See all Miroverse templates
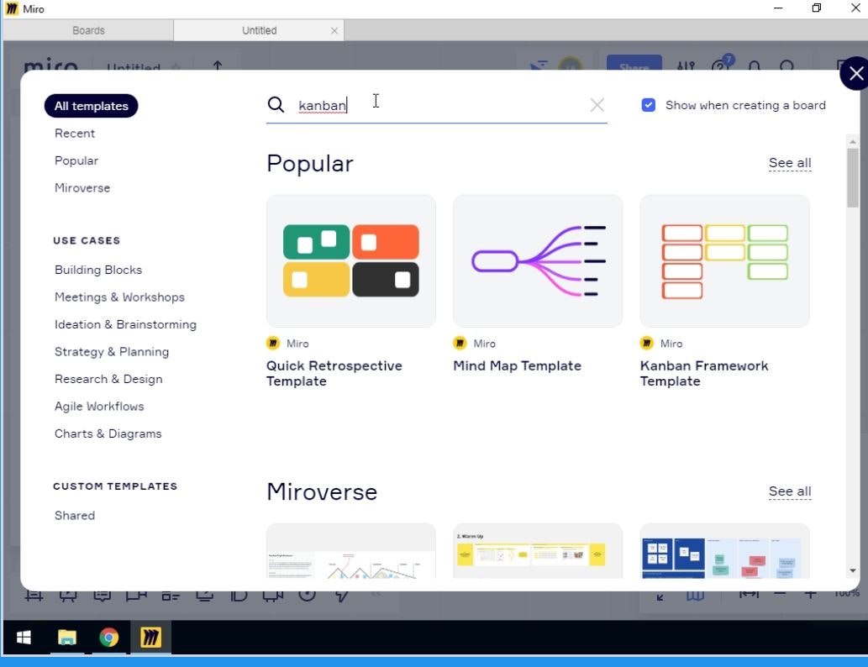The height and width of the screenshot is (667, 868). tap(790, 491)
